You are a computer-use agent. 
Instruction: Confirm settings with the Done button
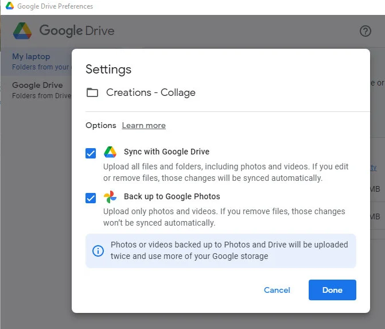point(332,290)
